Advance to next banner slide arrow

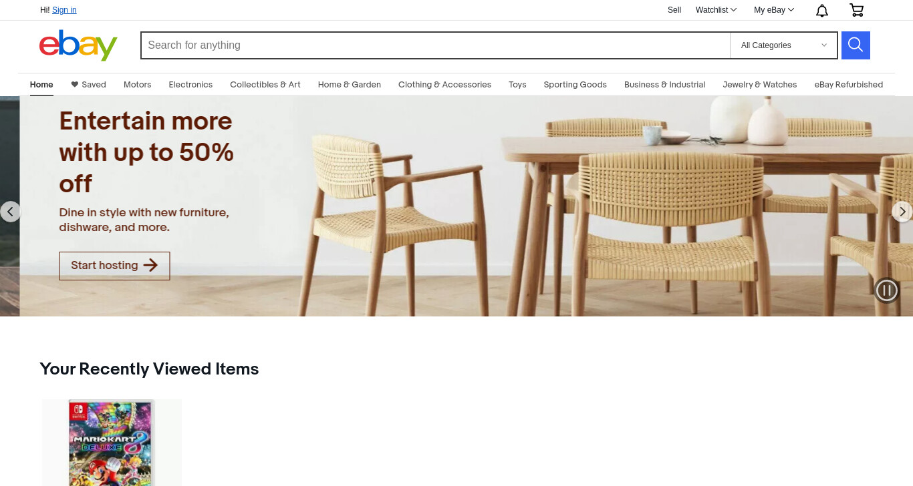click(x=902, y=212)
